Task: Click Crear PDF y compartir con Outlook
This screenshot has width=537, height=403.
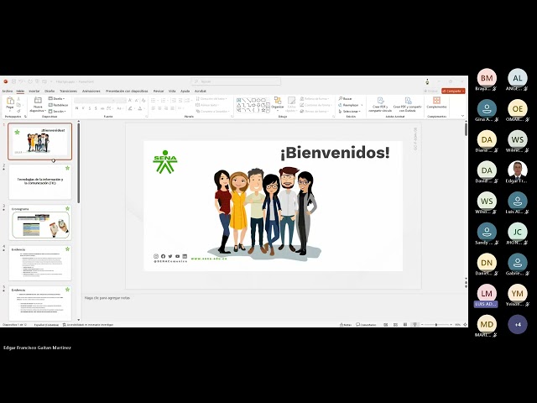Action: pos(407,104)
